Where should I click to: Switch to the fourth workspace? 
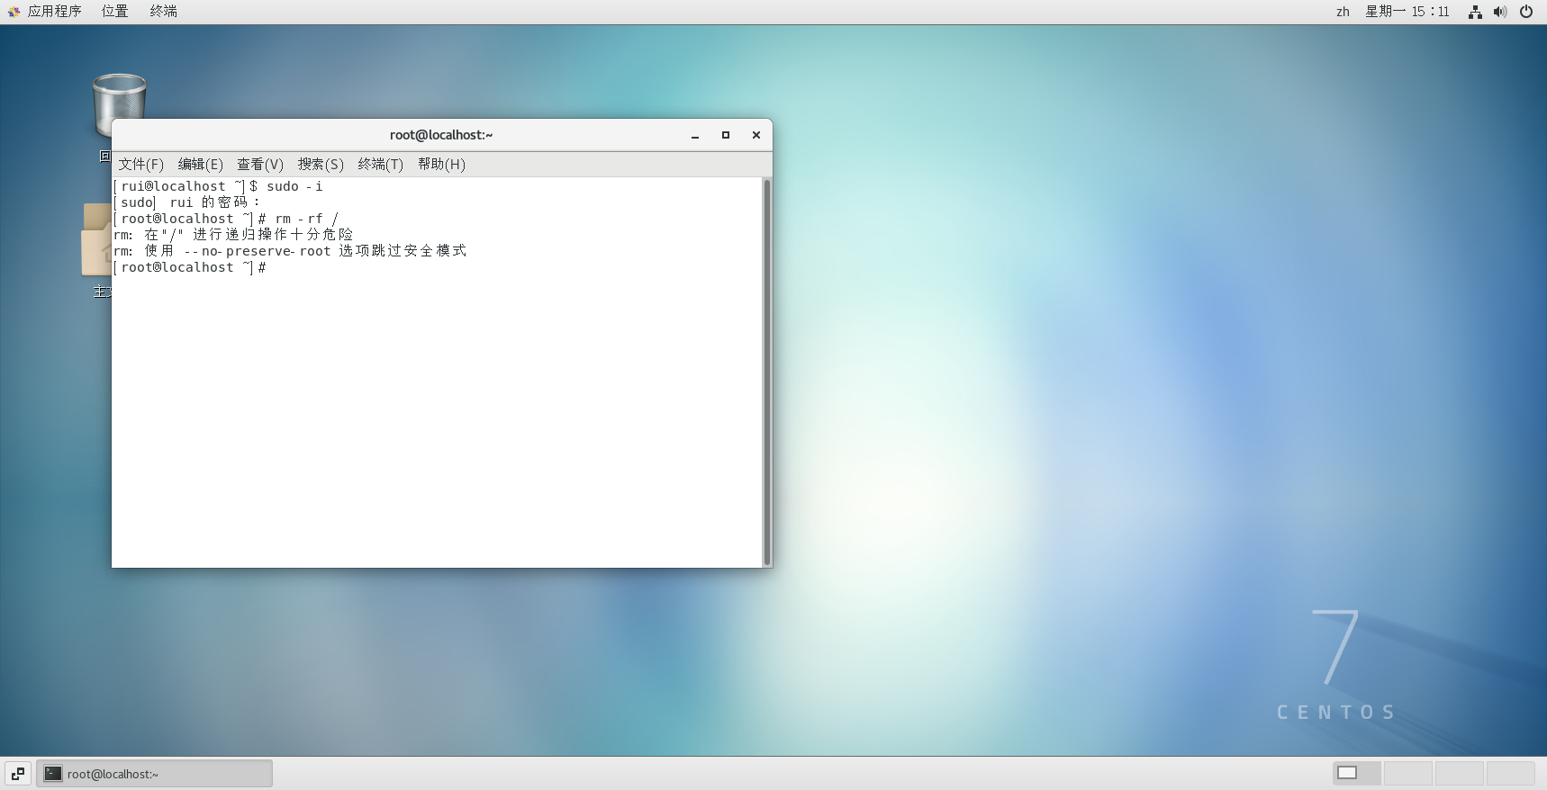point(1510,773)
